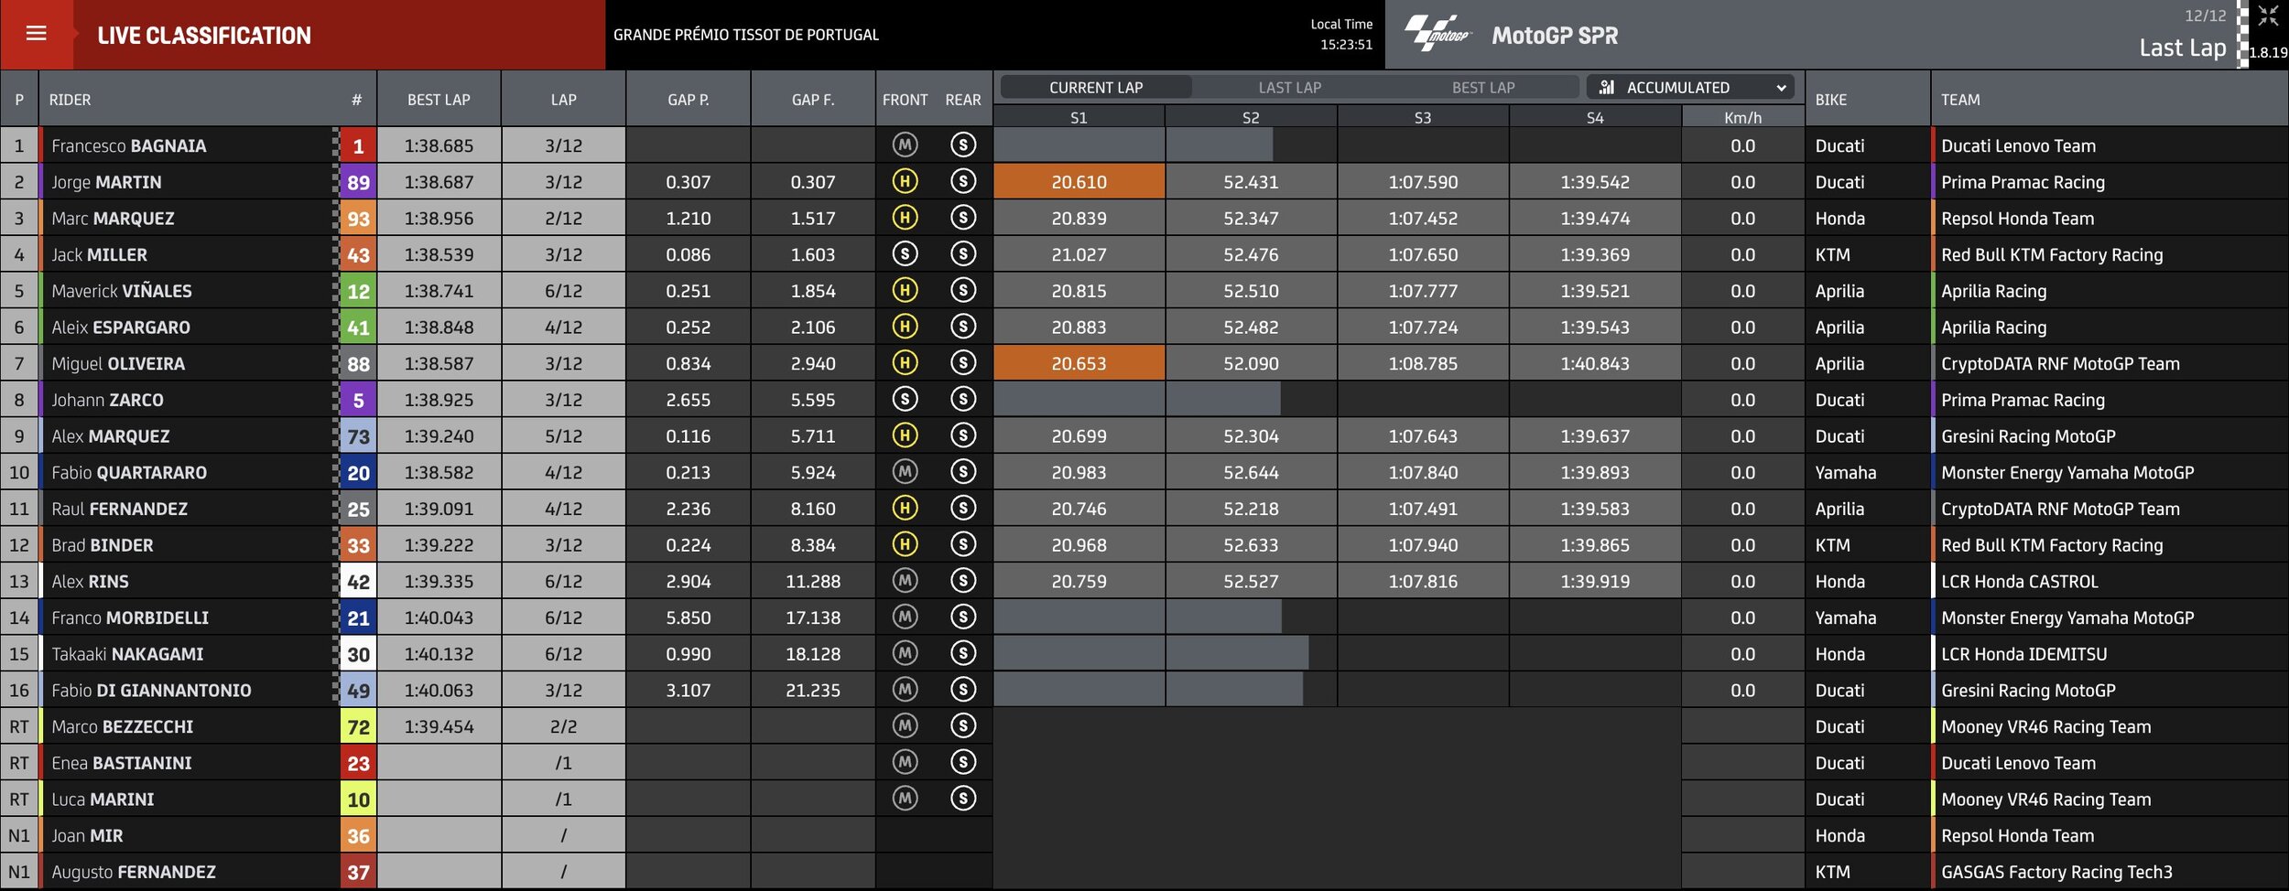Click Morbidelli's lap count 6/12
Screen dimensions: 2289x891
(563, 617)
